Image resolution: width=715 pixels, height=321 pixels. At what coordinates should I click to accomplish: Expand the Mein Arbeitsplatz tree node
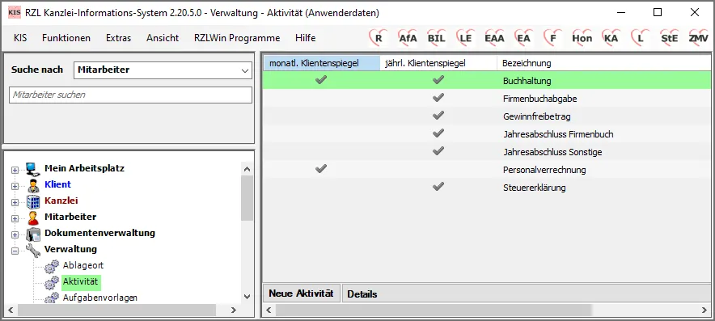tap(15, 170)
